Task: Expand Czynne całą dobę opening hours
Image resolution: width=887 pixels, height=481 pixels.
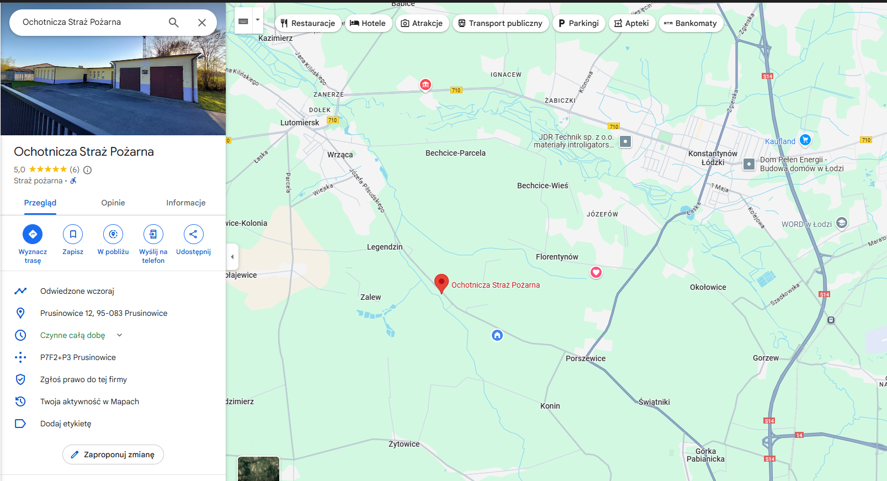Action: [x=120, y=335]
